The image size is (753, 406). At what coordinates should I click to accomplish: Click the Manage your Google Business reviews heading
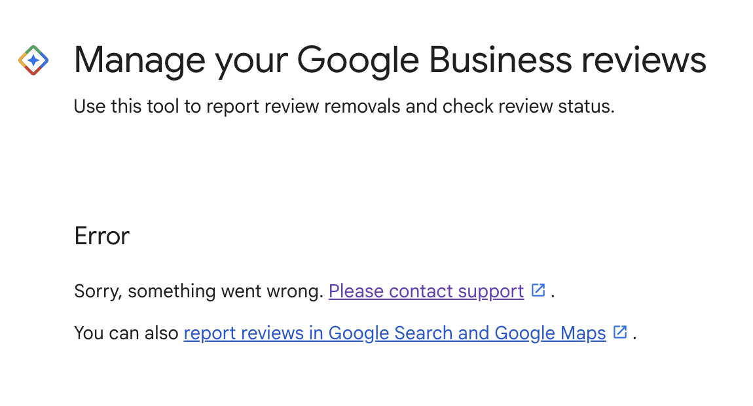point(390,60)
